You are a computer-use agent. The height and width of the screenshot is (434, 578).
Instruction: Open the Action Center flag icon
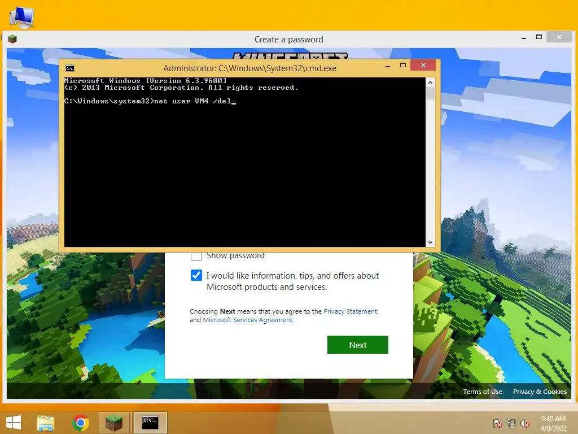tap(497, 423)
